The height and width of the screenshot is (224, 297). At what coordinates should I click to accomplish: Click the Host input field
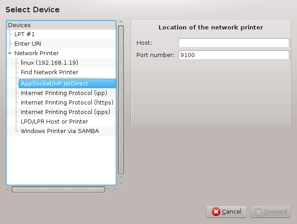pos(234,43)
